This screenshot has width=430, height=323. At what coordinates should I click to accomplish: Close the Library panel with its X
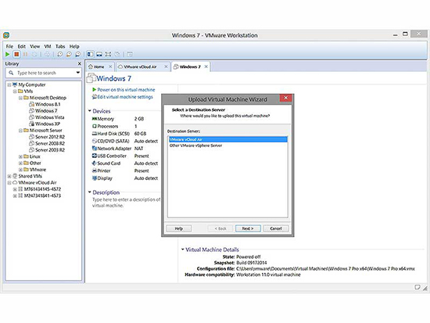(79, 63)
